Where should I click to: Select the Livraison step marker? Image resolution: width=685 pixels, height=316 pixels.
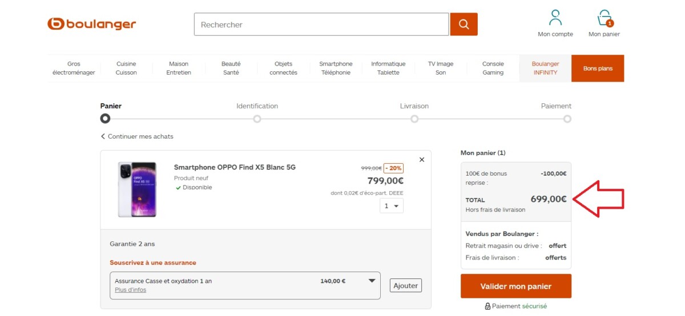pos(414,119)
